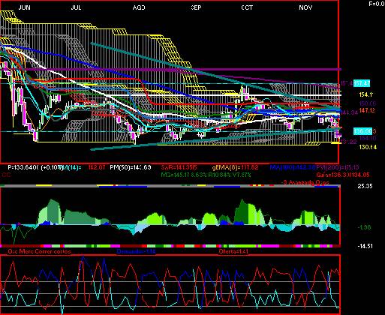Click the -14.51 oscillator scale value
385x315 pixels.
(x=365, y=246)
